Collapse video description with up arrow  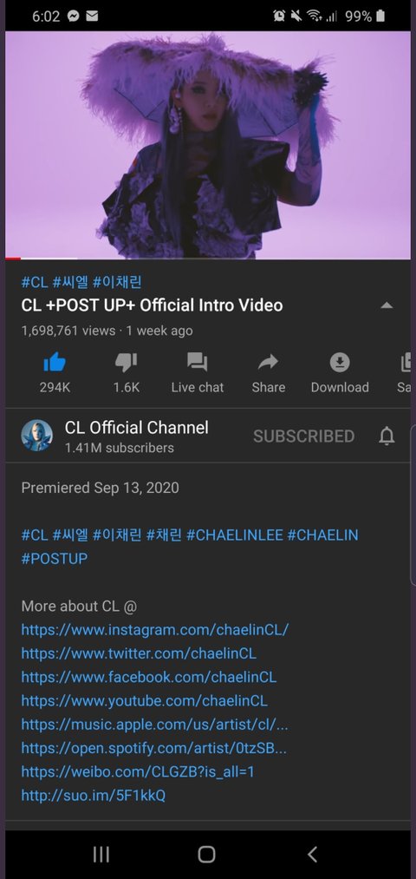click(387, 305)
